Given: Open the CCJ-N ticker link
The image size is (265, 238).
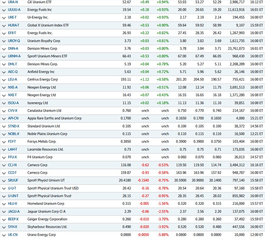Looking at the screenshot, I should [x=12, y=165].
